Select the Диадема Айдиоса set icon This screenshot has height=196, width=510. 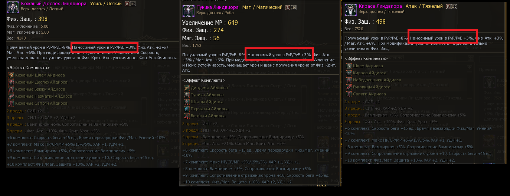186,88
